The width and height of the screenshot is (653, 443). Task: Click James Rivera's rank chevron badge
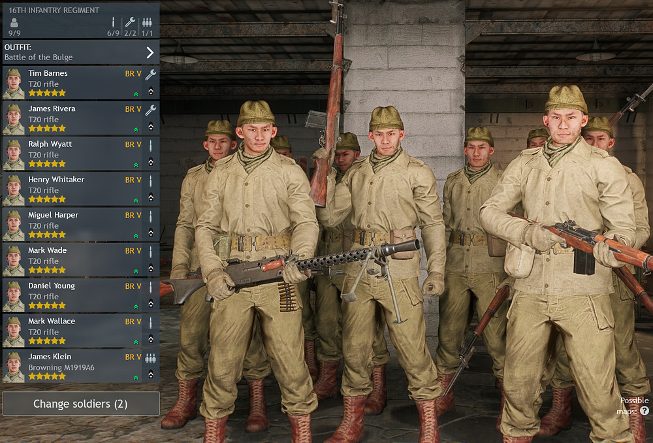(x=151, y=126)
